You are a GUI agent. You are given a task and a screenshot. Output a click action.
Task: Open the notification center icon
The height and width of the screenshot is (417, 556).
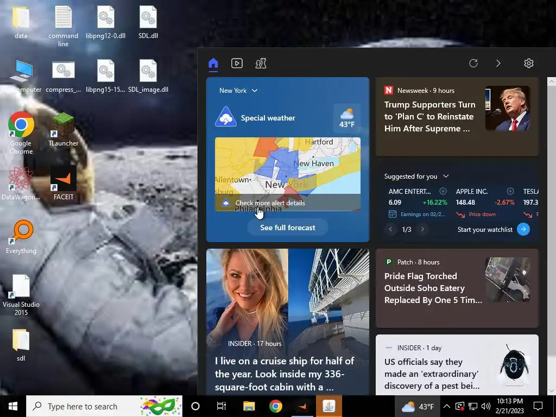click(538, 406)
